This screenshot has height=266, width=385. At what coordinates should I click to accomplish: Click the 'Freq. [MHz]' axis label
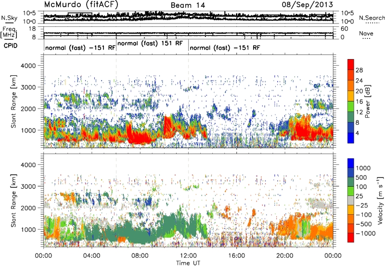[x=9, y=32]
